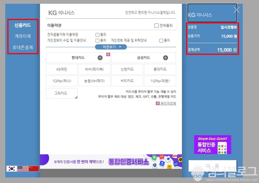Click the 결제금액 15,000 원 value
The image size is (259, 183).
(227, 50)
